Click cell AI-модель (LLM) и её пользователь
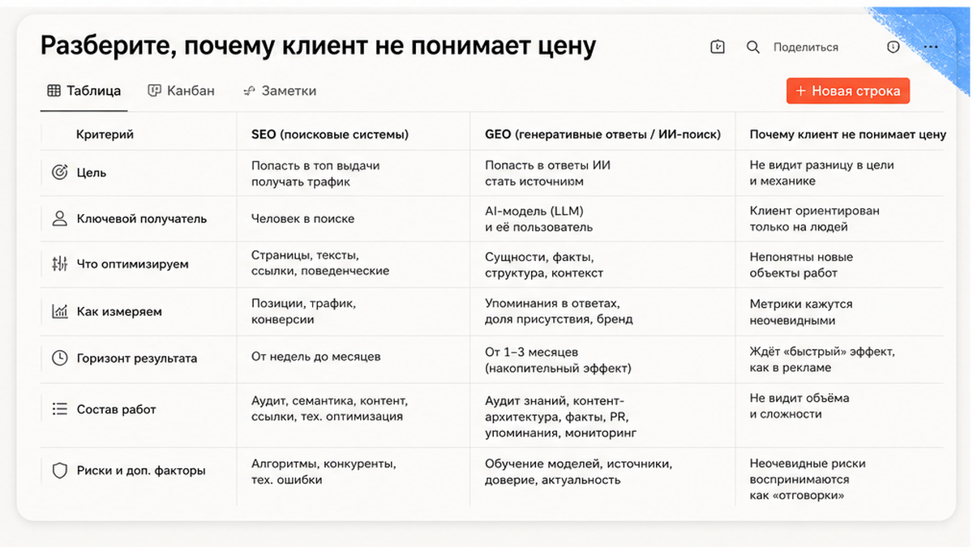Screen dimensions: 973x547 coord(540,219)
